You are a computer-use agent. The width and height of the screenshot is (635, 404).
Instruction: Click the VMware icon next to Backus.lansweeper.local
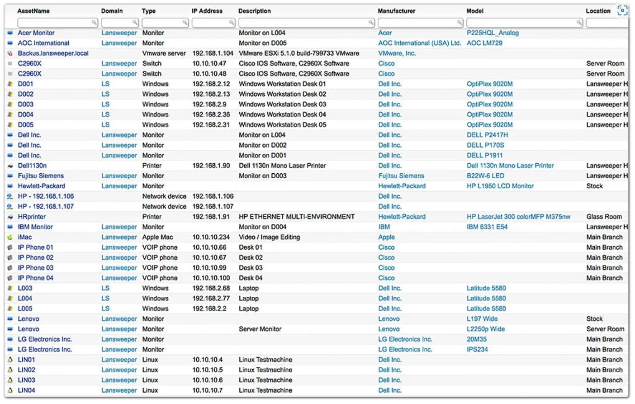point(10,53)
